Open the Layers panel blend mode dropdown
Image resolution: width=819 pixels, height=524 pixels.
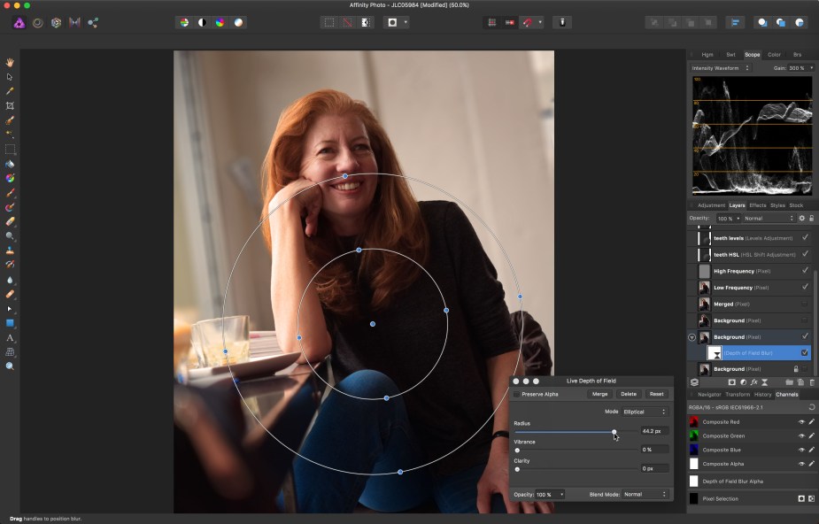pos(769,218)
